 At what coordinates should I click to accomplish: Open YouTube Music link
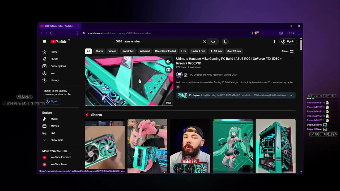[x=59, y=164]
